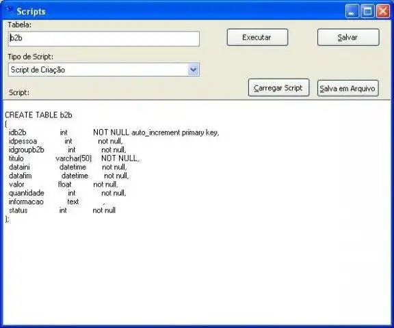This screenshot has width=394, height=328.
Task: Click the 'datafim' column name
Action: click(x=21, y=176)
